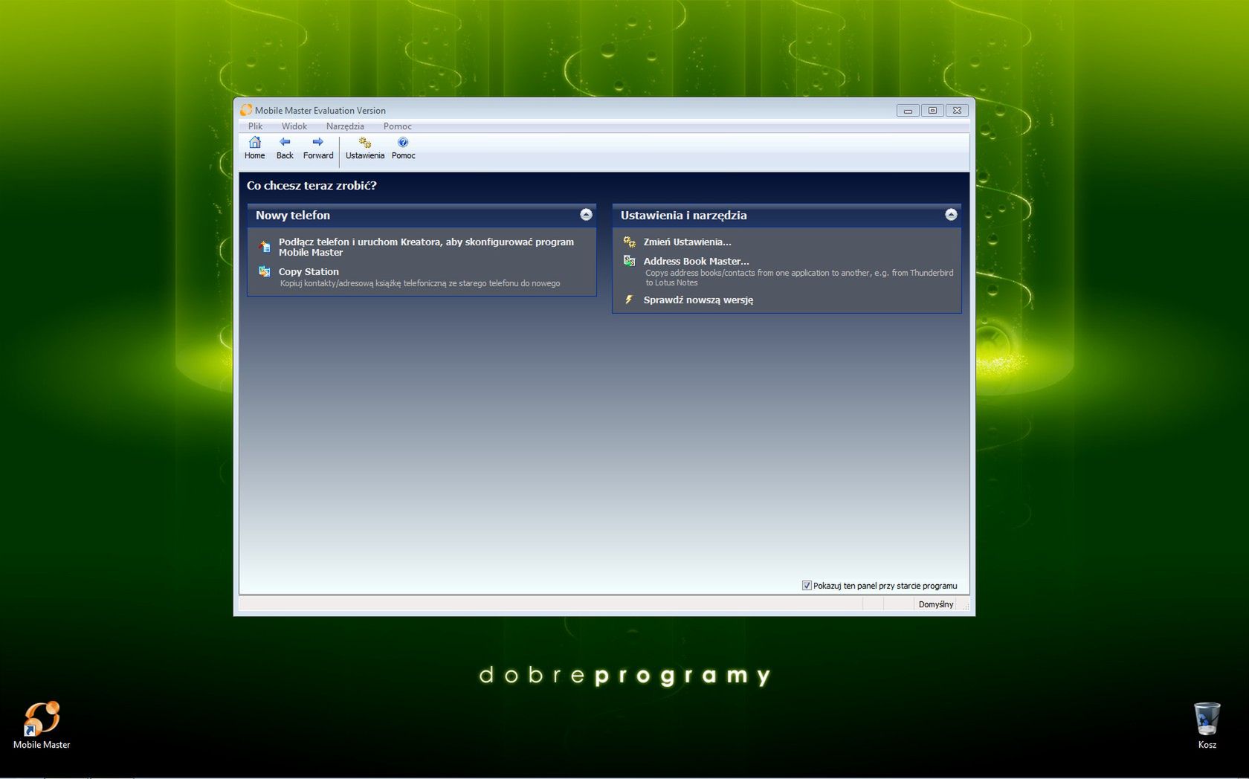Maximize the Mobile Master window
The image size is (1249, 779).
[932, 110]
